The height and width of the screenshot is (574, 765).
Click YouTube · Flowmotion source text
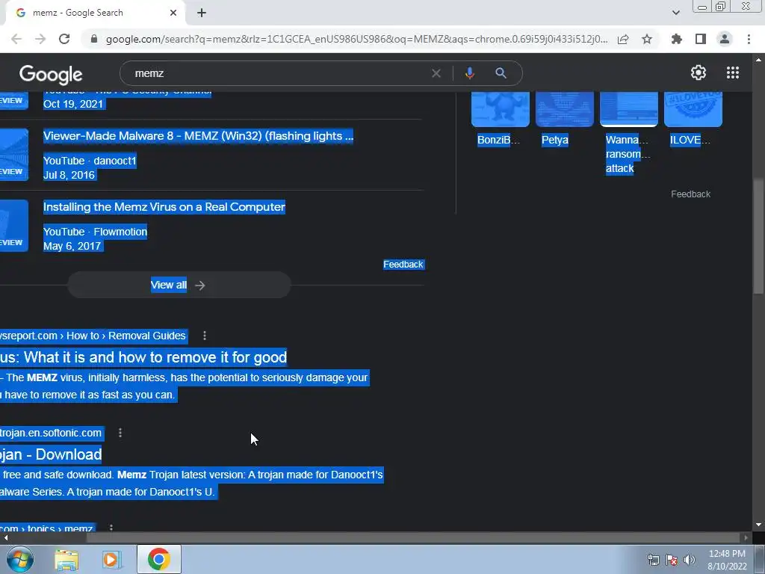pos(95,232)
